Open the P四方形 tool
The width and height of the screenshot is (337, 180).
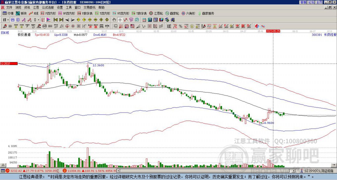(48, 13)
